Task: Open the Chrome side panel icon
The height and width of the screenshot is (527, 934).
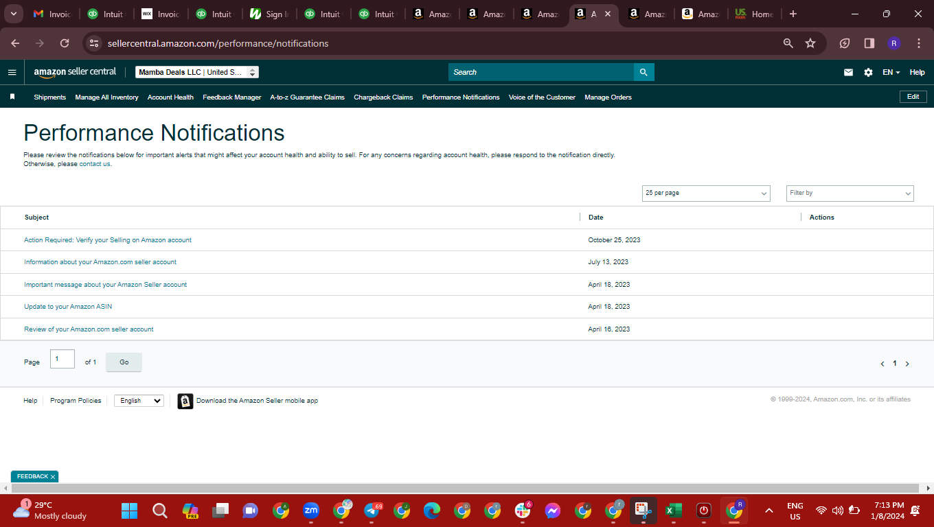Action: coord(869,43)
